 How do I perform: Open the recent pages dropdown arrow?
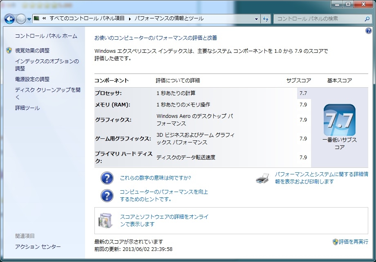29,19
